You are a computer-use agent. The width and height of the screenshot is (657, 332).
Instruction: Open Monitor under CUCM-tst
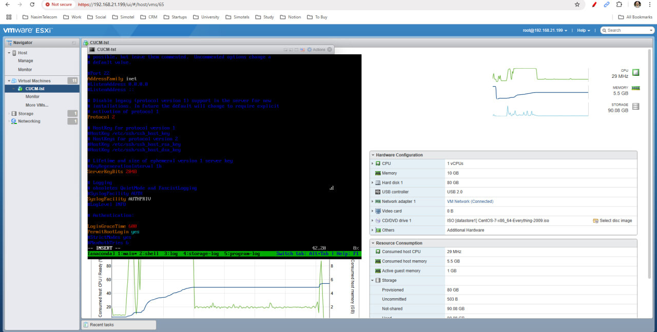[33, 97]
